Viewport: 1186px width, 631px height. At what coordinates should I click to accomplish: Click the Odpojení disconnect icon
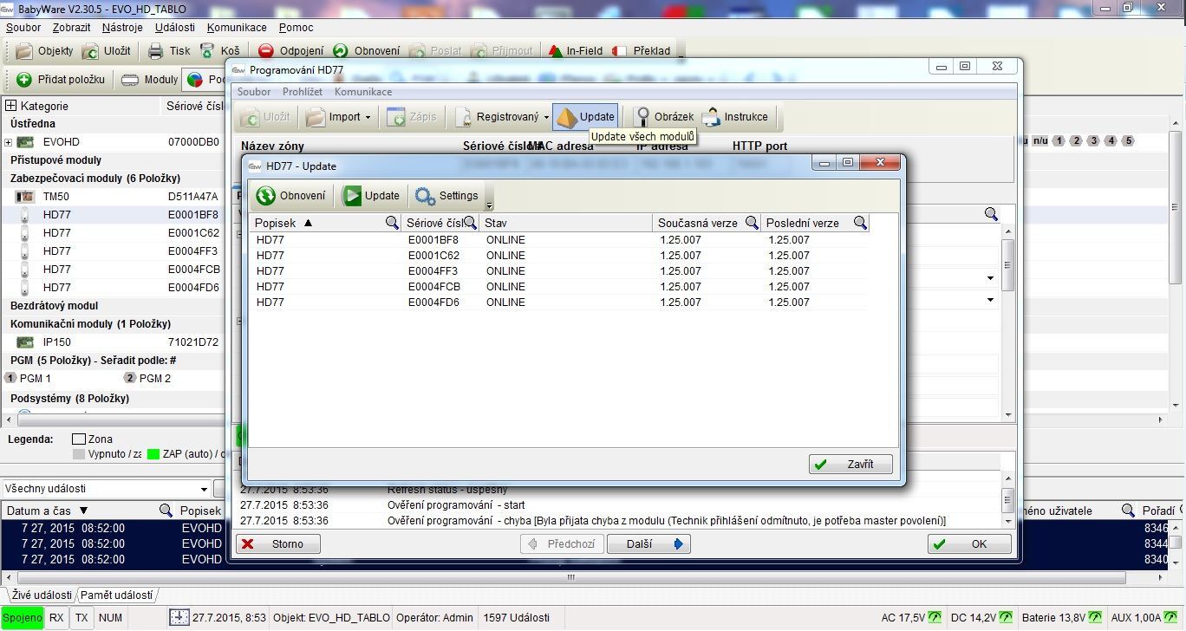tap(266, 51)
